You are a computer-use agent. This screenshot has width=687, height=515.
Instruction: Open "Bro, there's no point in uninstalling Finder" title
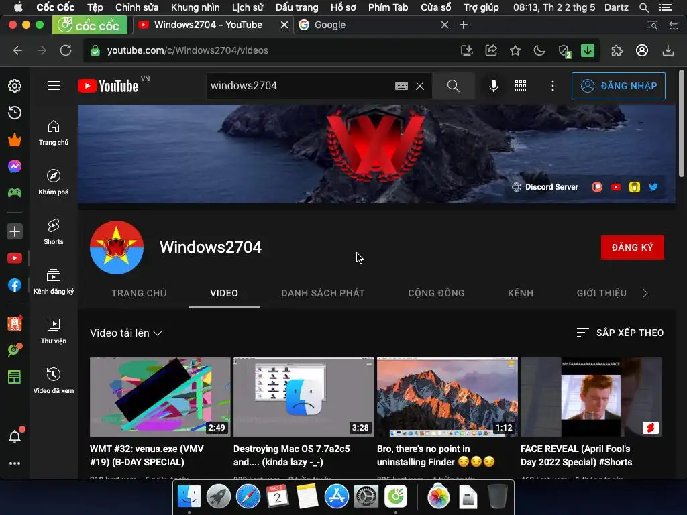[435, 455]
